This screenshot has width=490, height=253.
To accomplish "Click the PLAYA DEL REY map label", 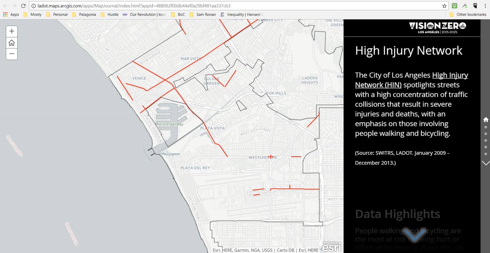I will pos(195,168).
